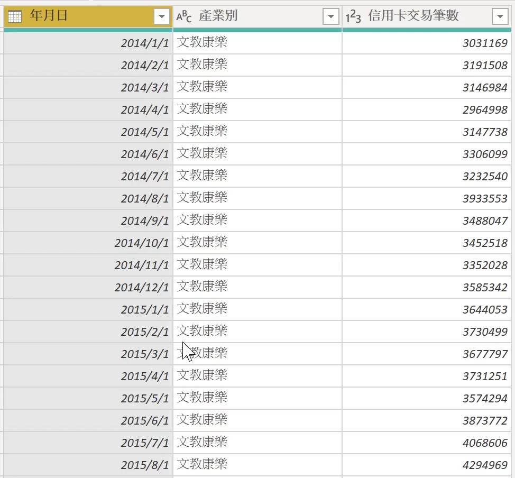This screenshot has height=478, width=515.
Task: Select date cell 2015/2/1
Action: 88,332
